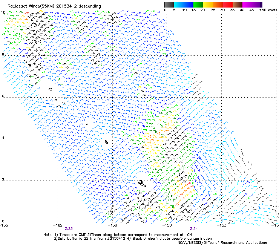Click the '25' legend scale label
Image resolution: width=279 pixels, height=245 pixels.
coord(213,10)
